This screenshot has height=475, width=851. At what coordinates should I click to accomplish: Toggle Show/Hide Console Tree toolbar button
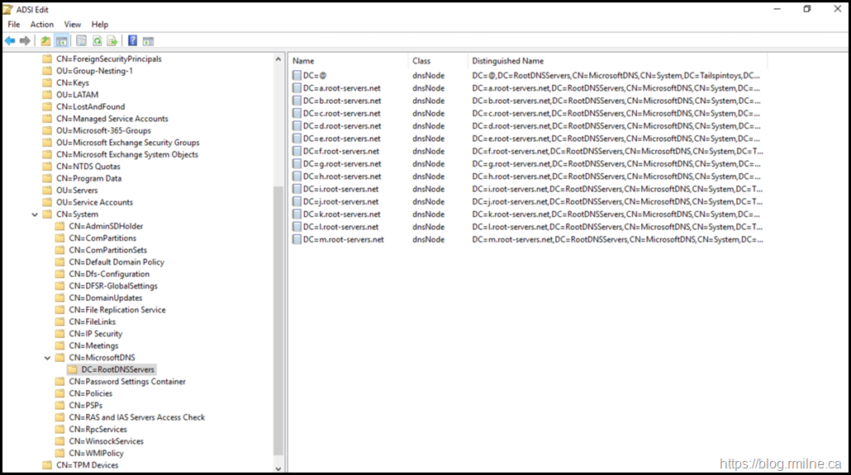62,40
